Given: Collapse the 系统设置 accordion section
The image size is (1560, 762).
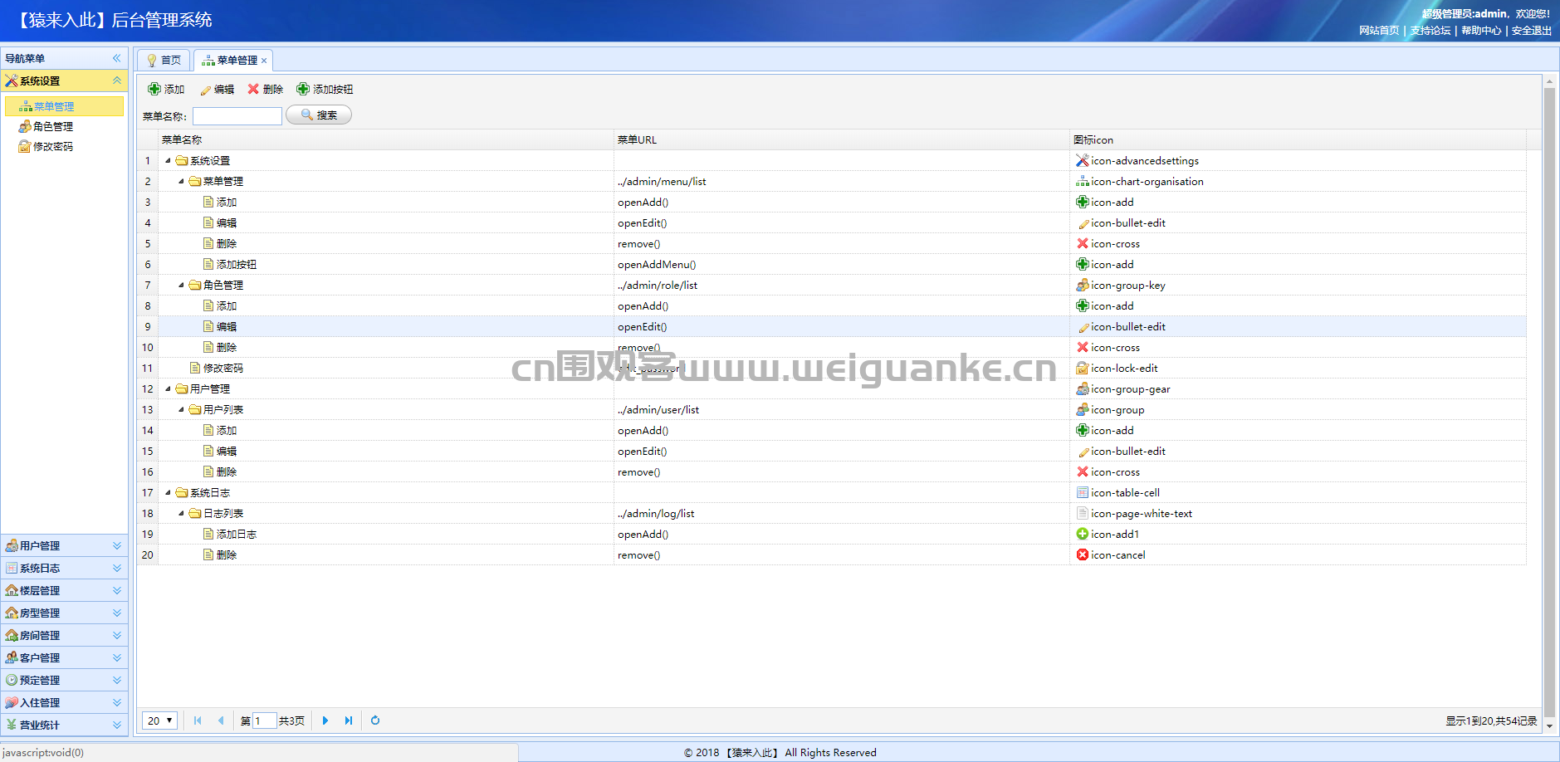Looking at the screenshot, I should 117,81.
